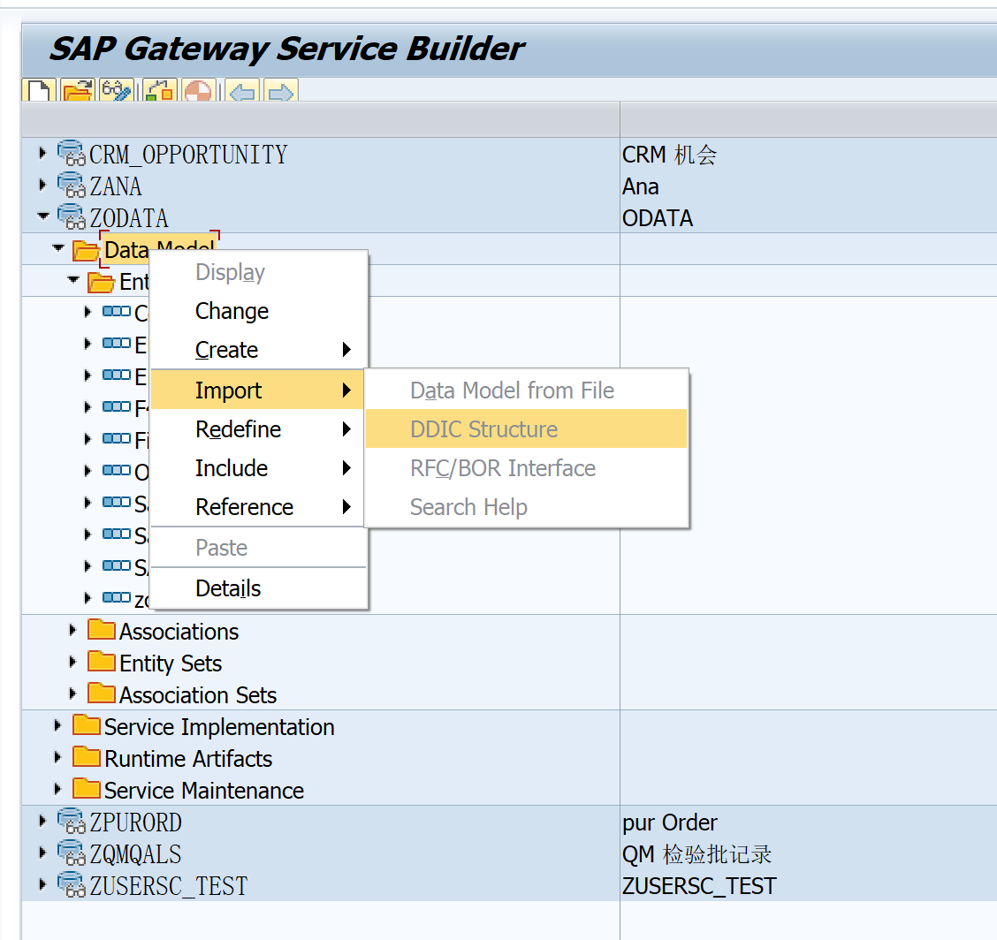Screen dimensions: 997x940
Task: Click the Runtime Artifacts folder icon
Action: click(87, 757)
